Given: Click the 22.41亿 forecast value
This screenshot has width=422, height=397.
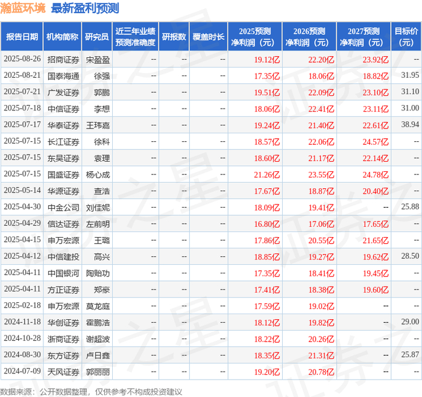Looking at the screenshot, I should point(321,109).
